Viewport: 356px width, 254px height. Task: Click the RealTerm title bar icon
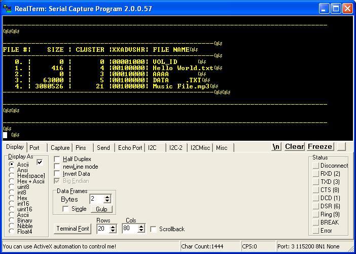(7, 9)
